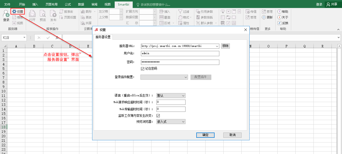Open the 登录插件配置 dropdown
This screenshot has width=342, height=154.
pos(186,77)
